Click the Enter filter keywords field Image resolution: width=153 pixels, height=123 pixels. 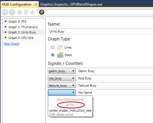(70, 102)
